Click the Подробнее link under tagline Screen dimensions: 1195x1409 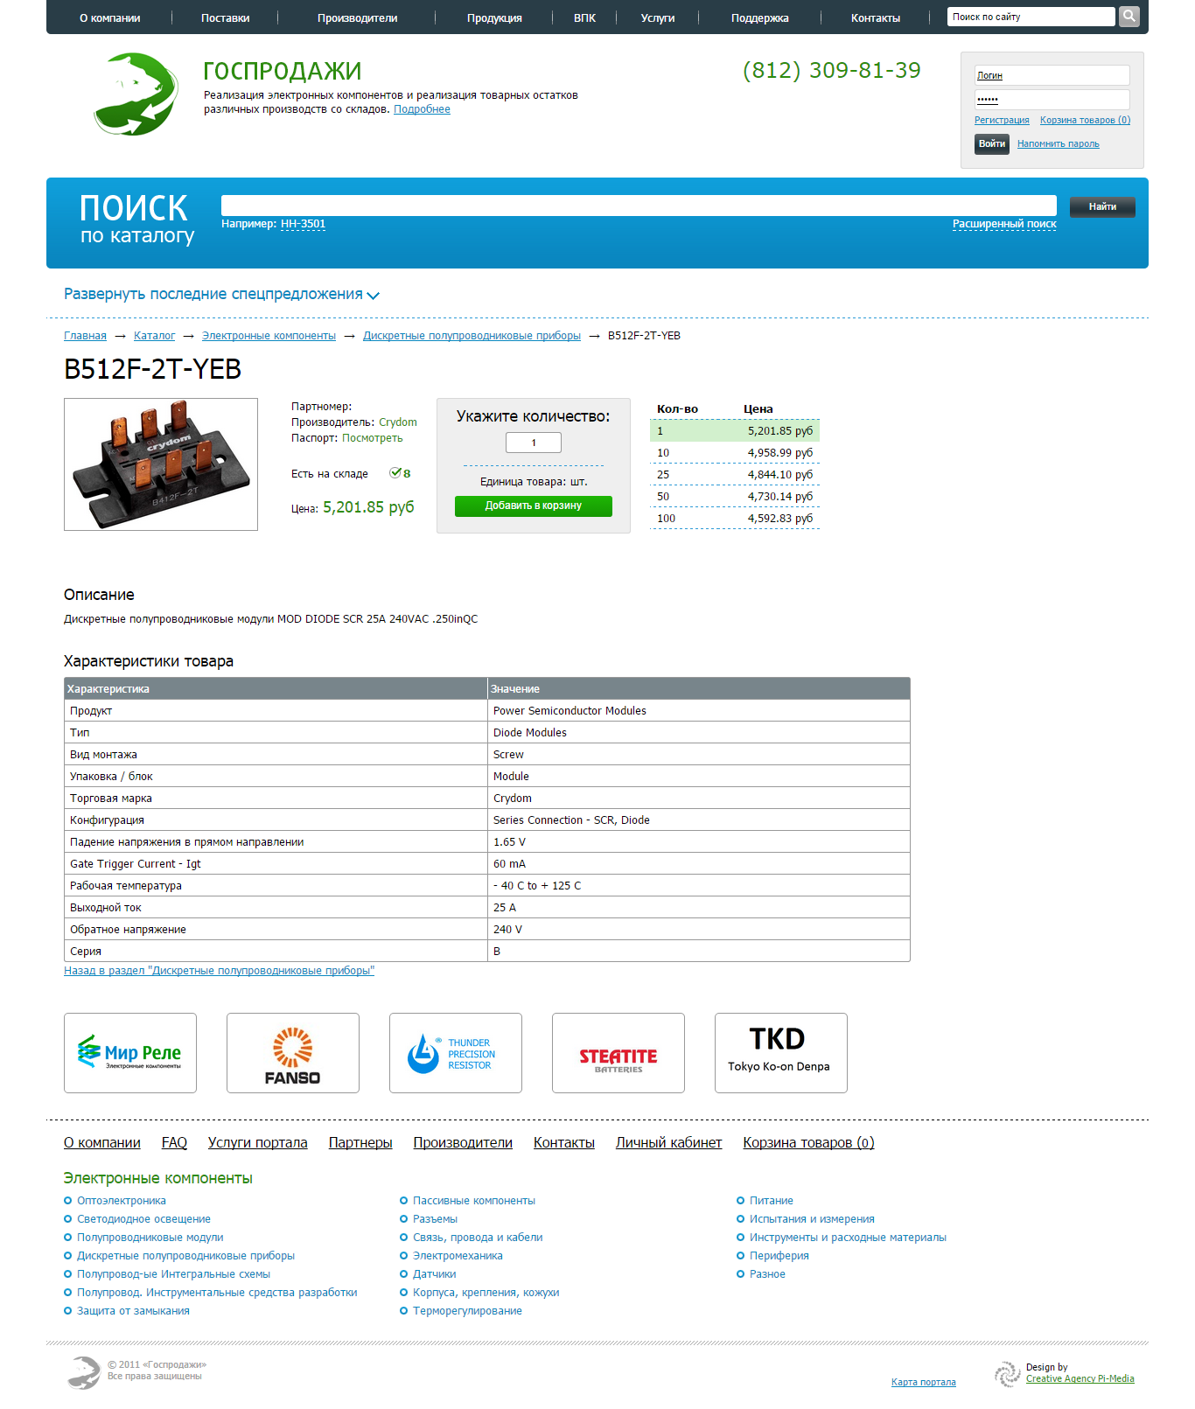pos(422,109)
